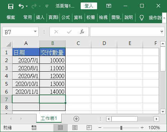
Task: Add a new sheet with plus button
Action: (76, 119)
